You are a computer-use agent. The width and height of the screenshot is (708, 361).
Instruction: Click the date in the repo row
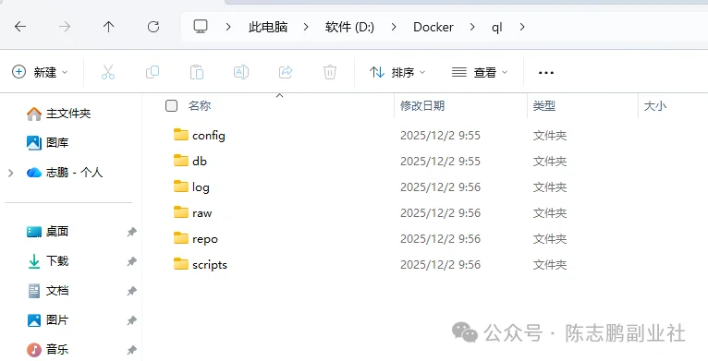(x=440, y=239)
